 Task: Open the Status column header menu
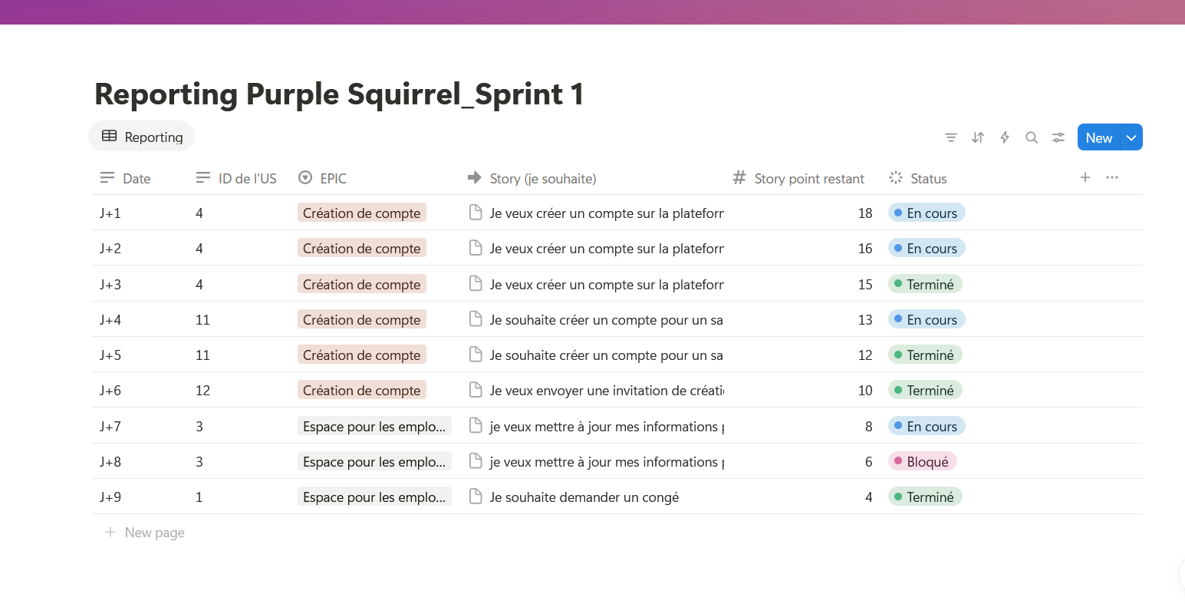(x=929, y=177)
